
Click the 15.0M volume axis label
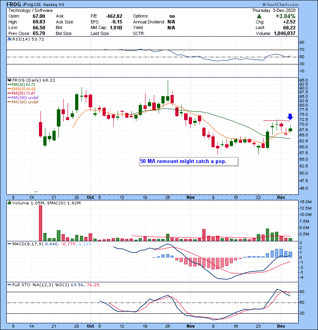click(x=306, y=202)
